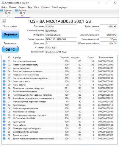Click status icon for attribute C6
Screen dimensions: 119x146
(4, 115)
